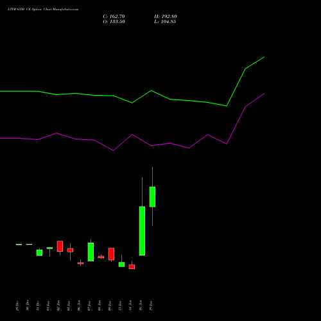Click the low value L: 104.85
The image size is (321, 321).
(x=165, y=22)
